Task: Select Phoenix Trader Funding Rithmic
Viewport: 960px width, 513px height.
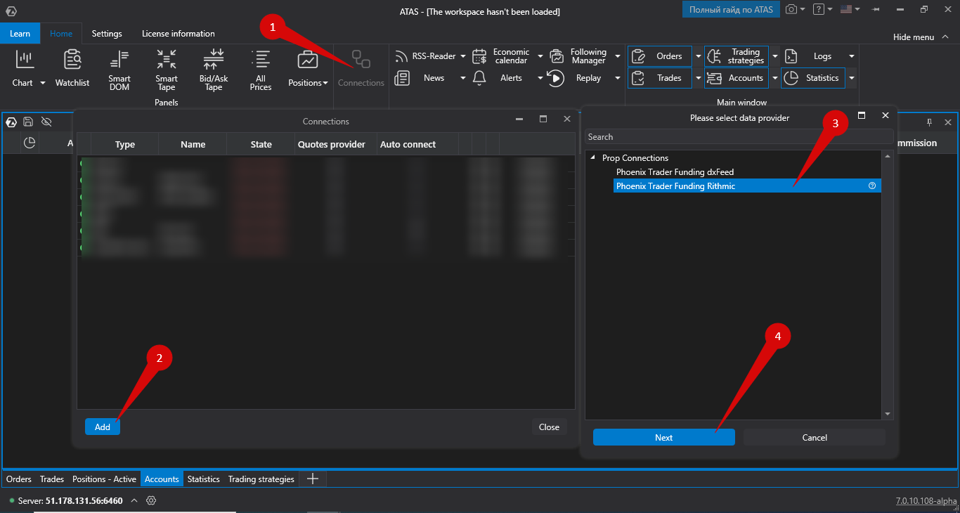Action: (x=747, y=186)
